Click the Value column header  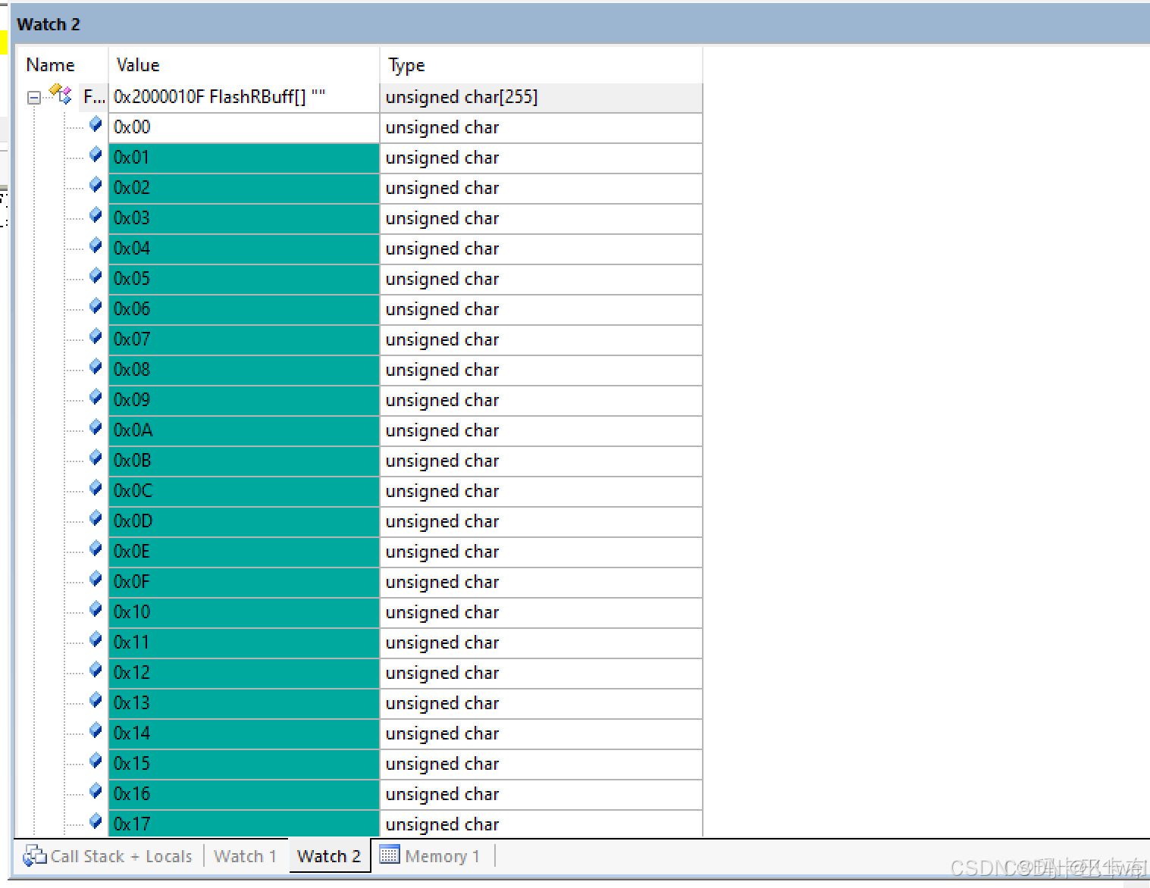(x=137, y=65)
